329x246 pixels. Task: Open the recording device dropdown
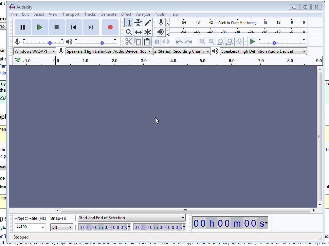(109, 51)
